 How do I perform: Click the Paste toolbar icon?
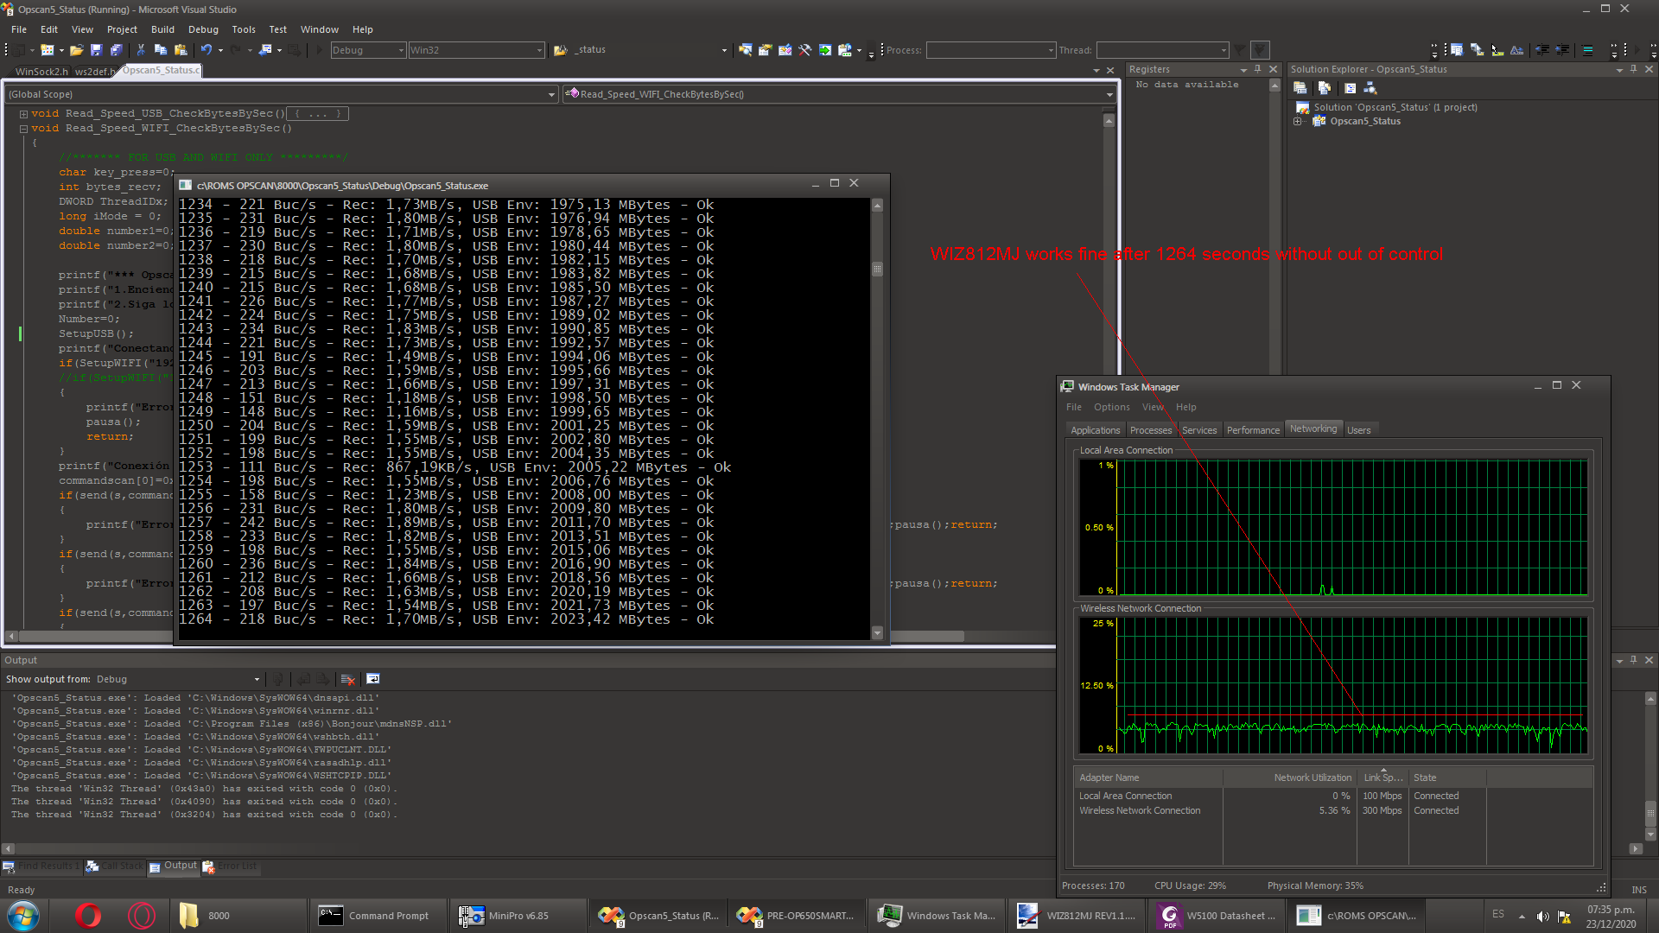point(181,50)
